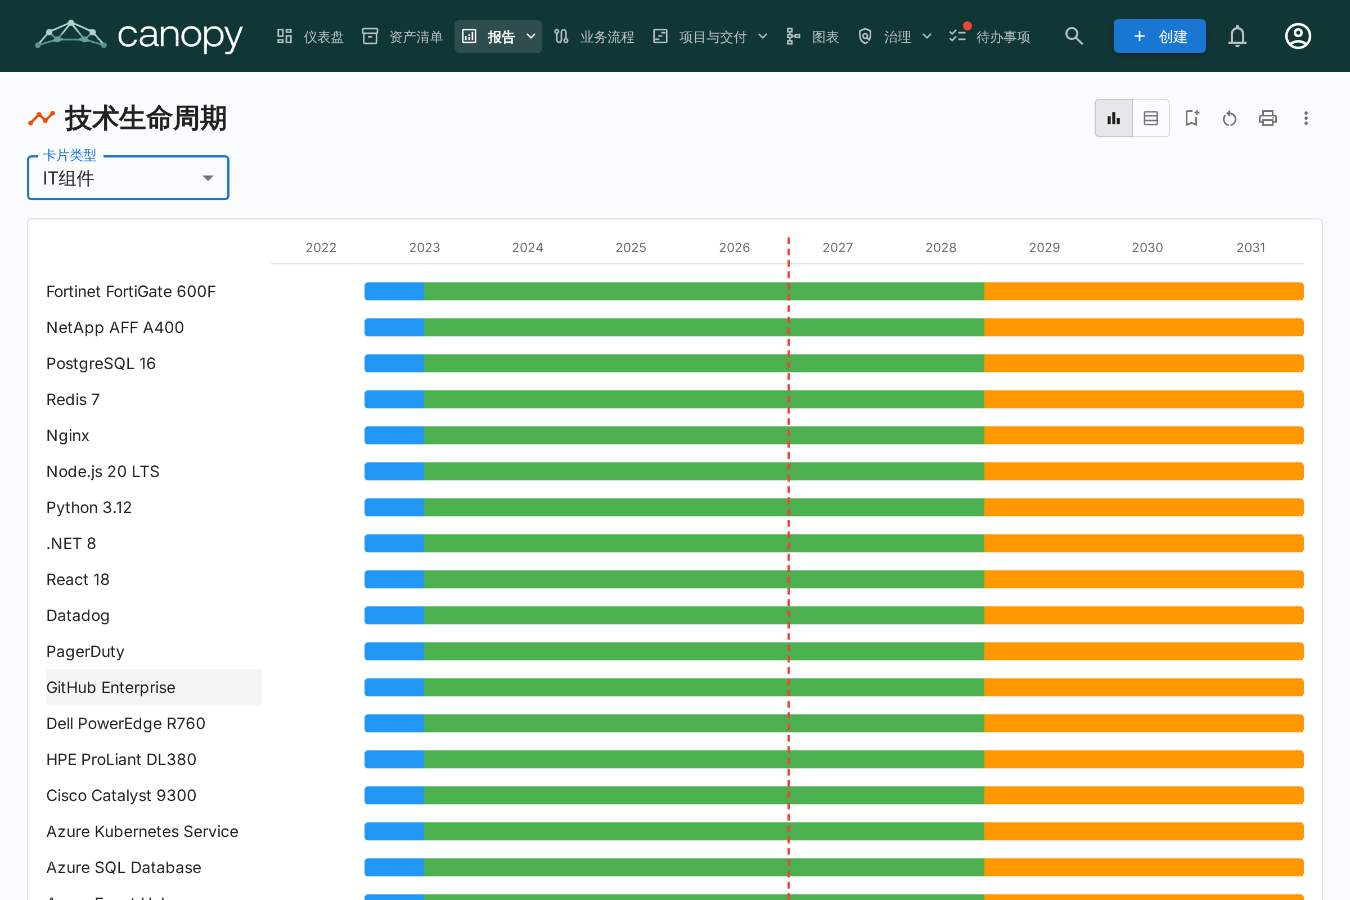Click the blue 创建 button
The image size is (1350, 900).
pyautogui.click(x=1159, y=36)
